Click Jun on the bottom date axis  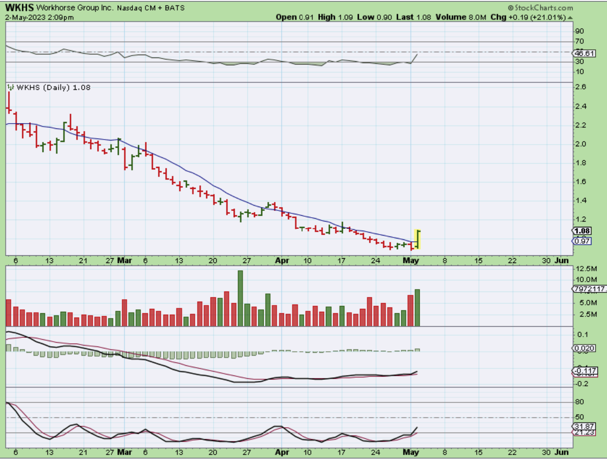click(561, 453)
